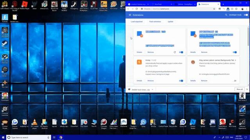The image size is (250, 140).
Task: Open the Windows Start menu
Action: coord(3,137)
